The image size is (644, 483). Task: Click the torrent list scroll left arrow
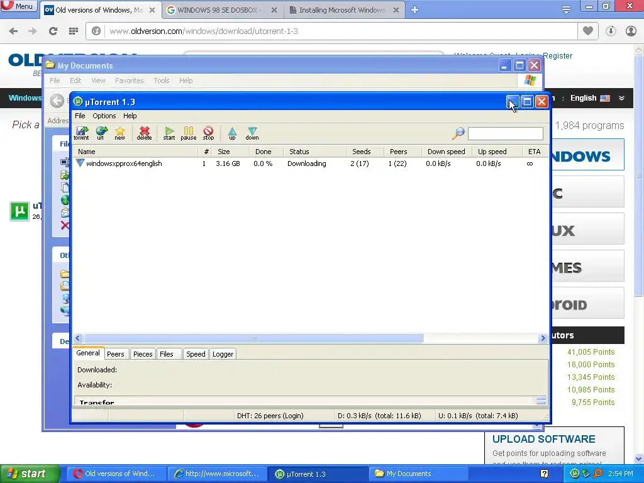pyautogui.click(x=78, y=338)
